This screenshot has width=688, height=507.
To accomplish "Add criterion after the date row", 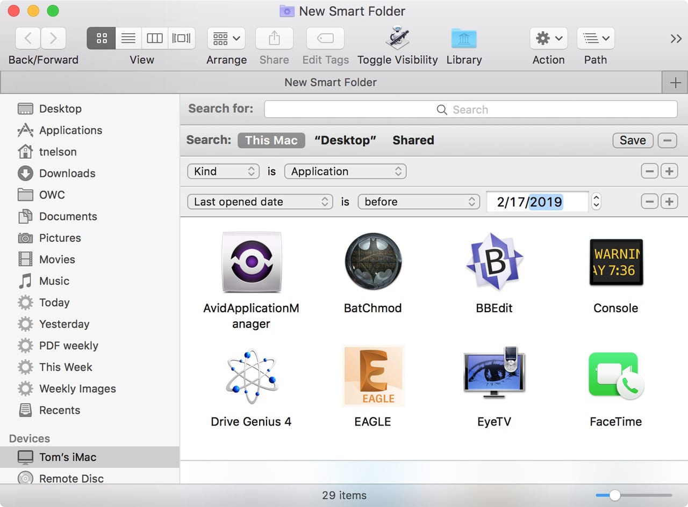I will coord(669,202).
